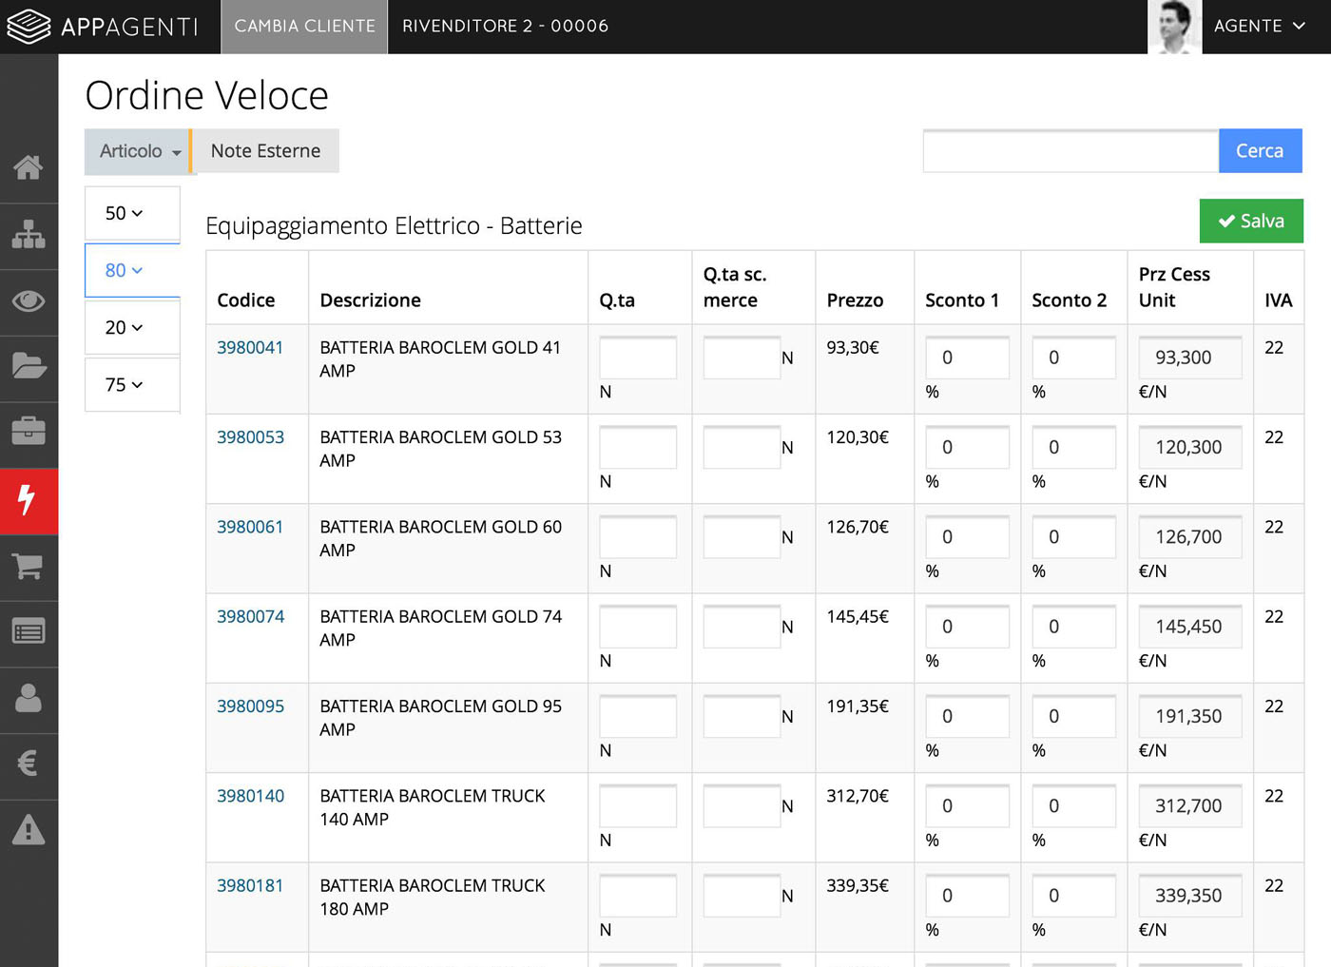This screenshot has height=967, width=1331.
Task: Open the list document icon in sidebar
Action: click(29, 631)
